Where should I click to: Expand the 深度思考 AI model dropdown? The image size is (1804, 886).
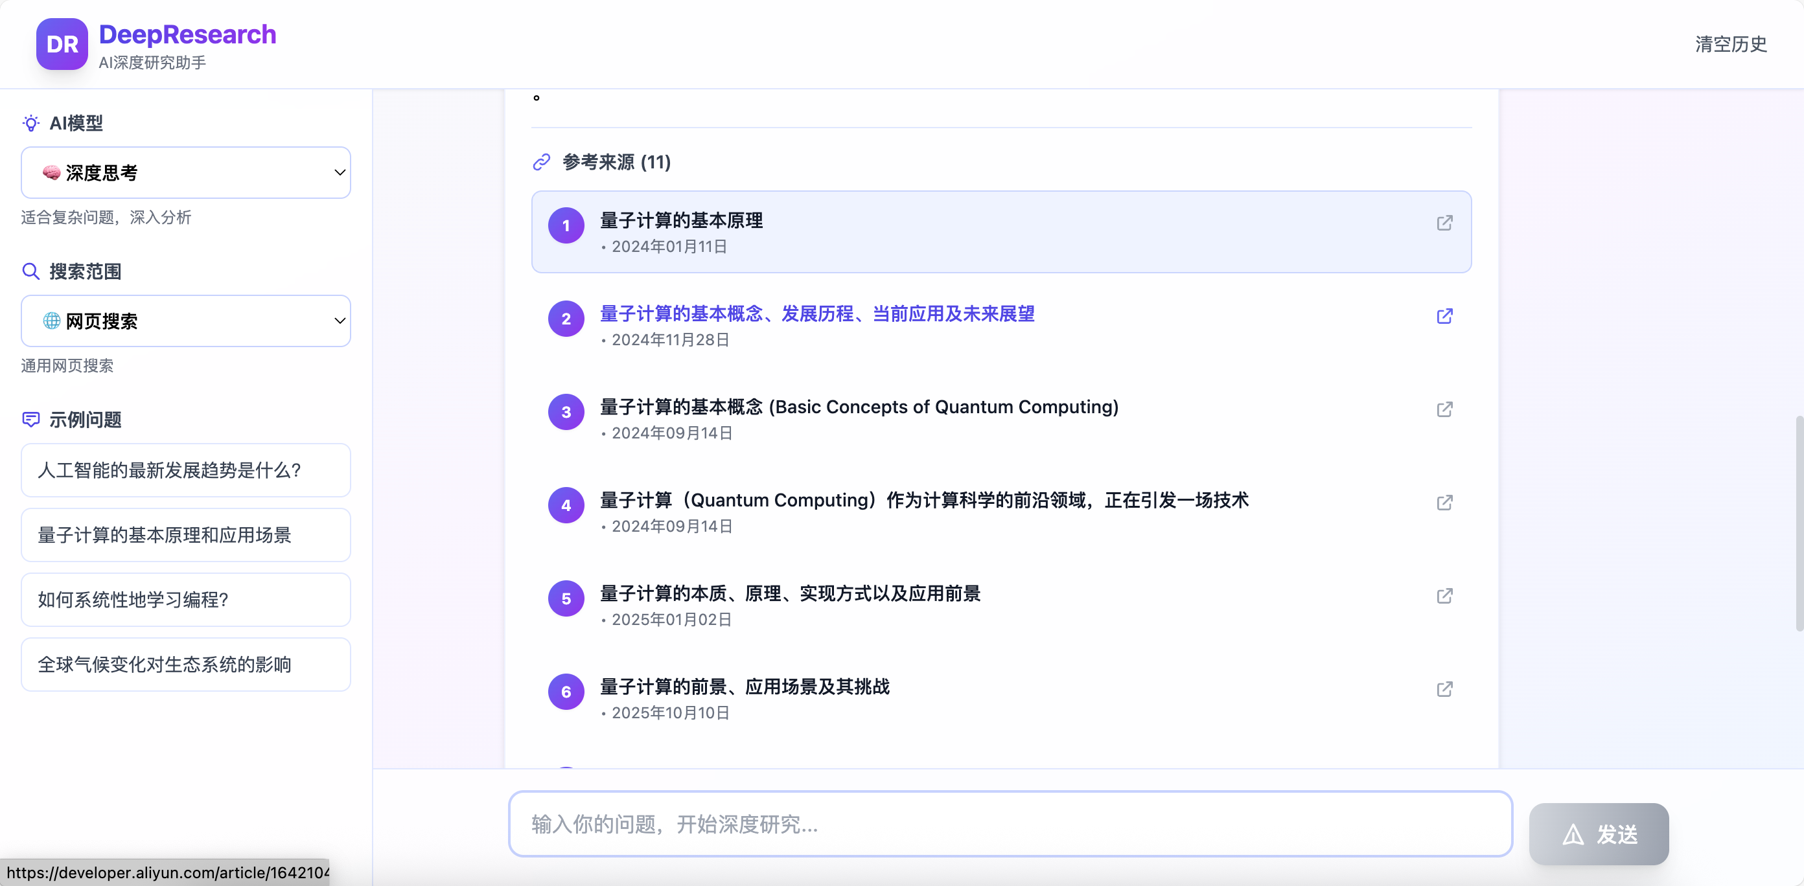(x=185, y=173)
